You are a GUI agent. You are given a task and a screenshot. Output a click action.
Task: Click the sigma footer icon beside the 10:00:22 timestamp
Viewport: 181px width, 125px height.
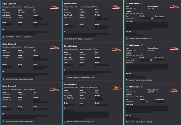3,121
